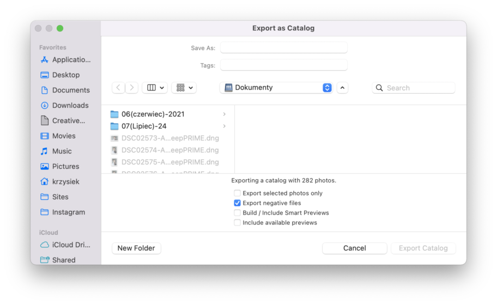Select the 07(Lipiec)-24 folder
497x305 pixels.
(144, 126)
